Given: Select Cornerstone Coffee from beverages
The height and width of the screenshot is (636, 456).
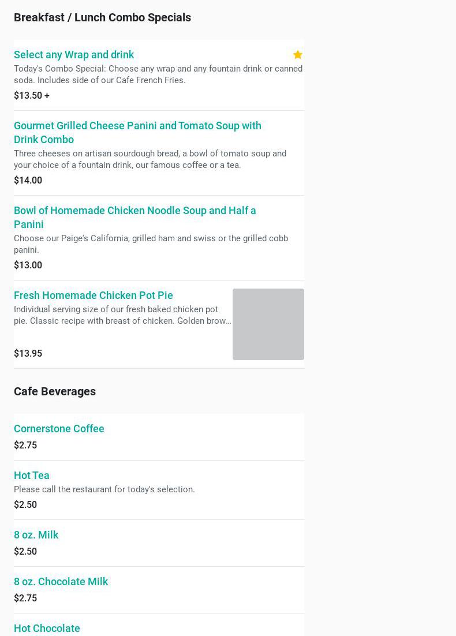Looking at the screenshot, I should coord(59,429).
